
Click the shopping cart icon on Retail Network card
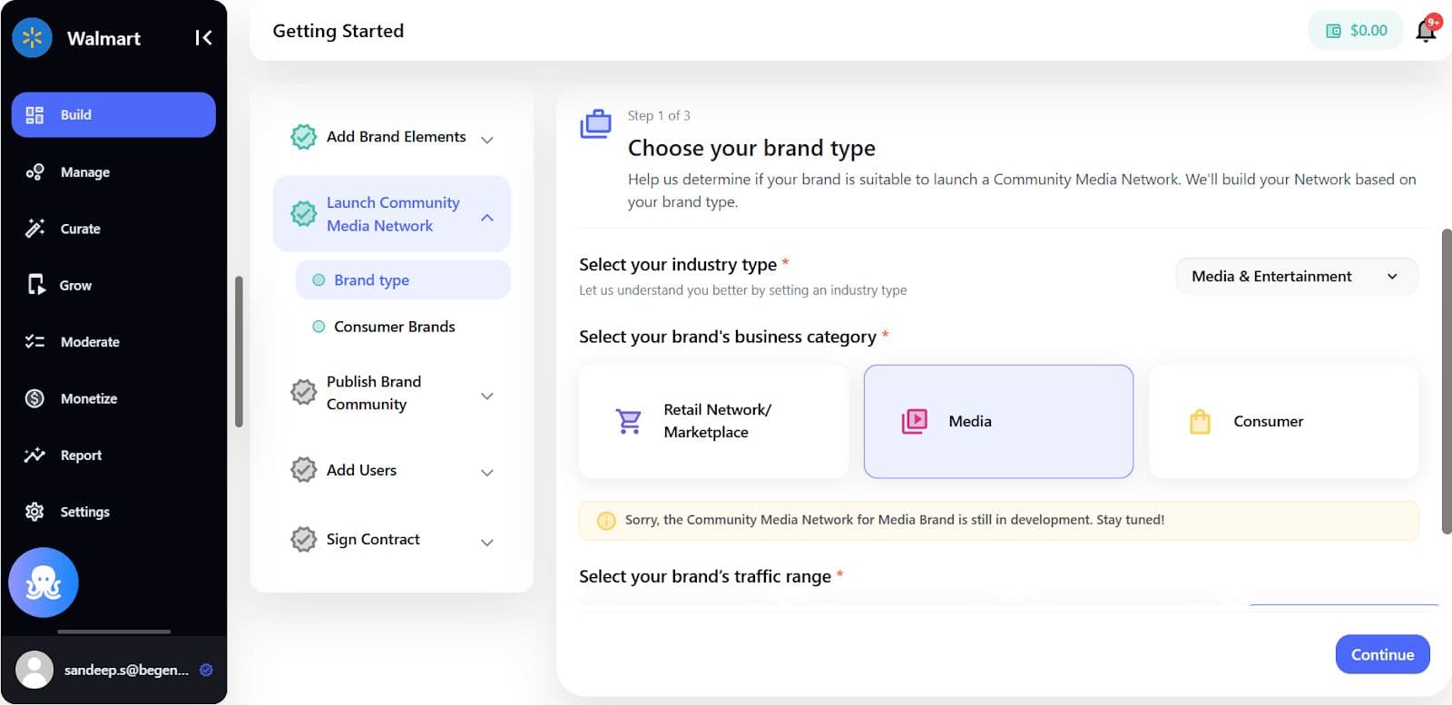[x=629, y=421]
